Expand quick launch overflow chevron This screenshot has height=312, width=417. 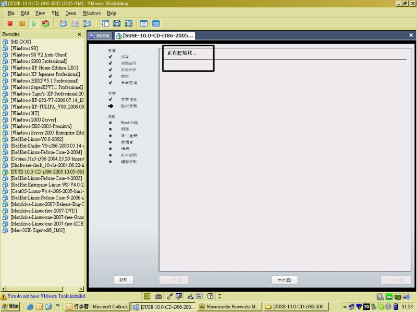point(58,306)
